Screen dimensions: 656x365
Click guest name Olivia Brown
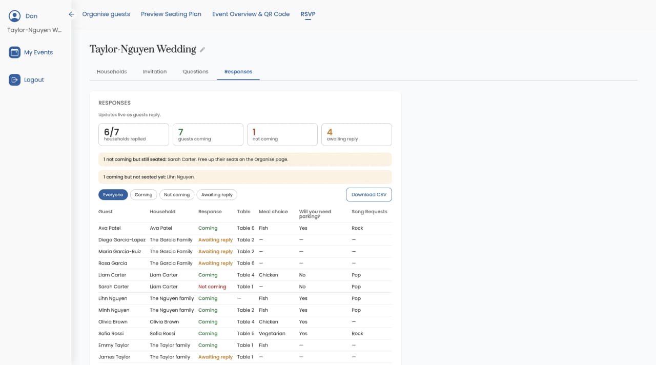click(113, 322)
